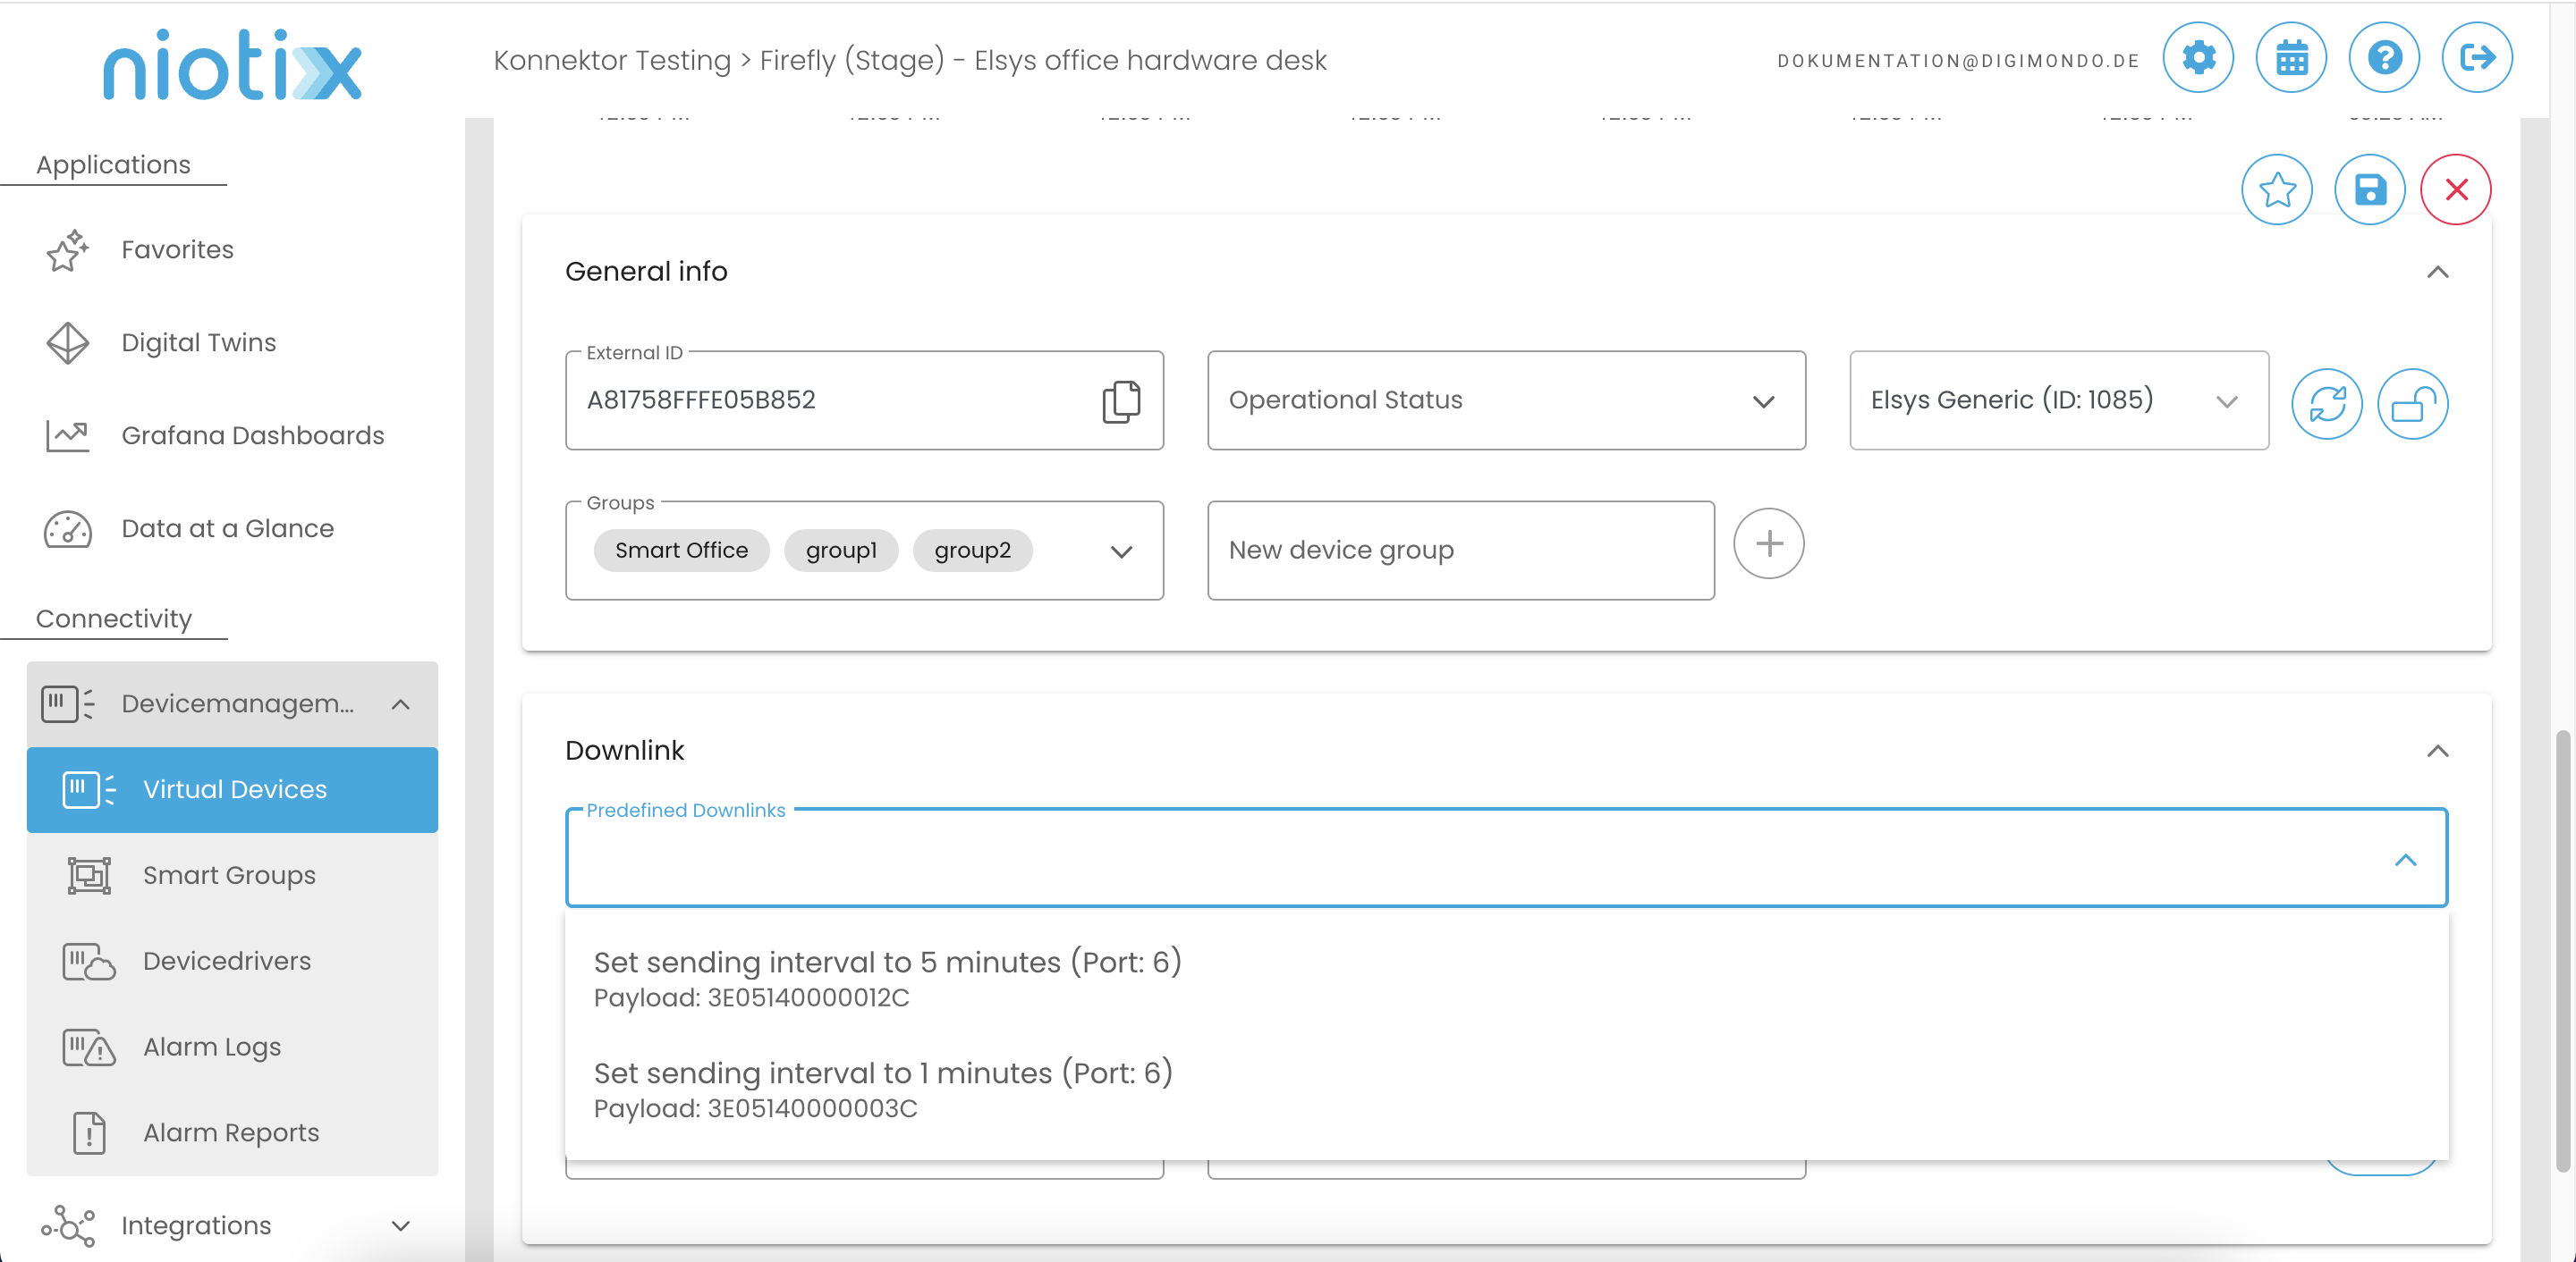Select 'Set sending interval to 5 minutes' option
The width and height of the screenshot is (2576, 1262).
pos(887,977)
